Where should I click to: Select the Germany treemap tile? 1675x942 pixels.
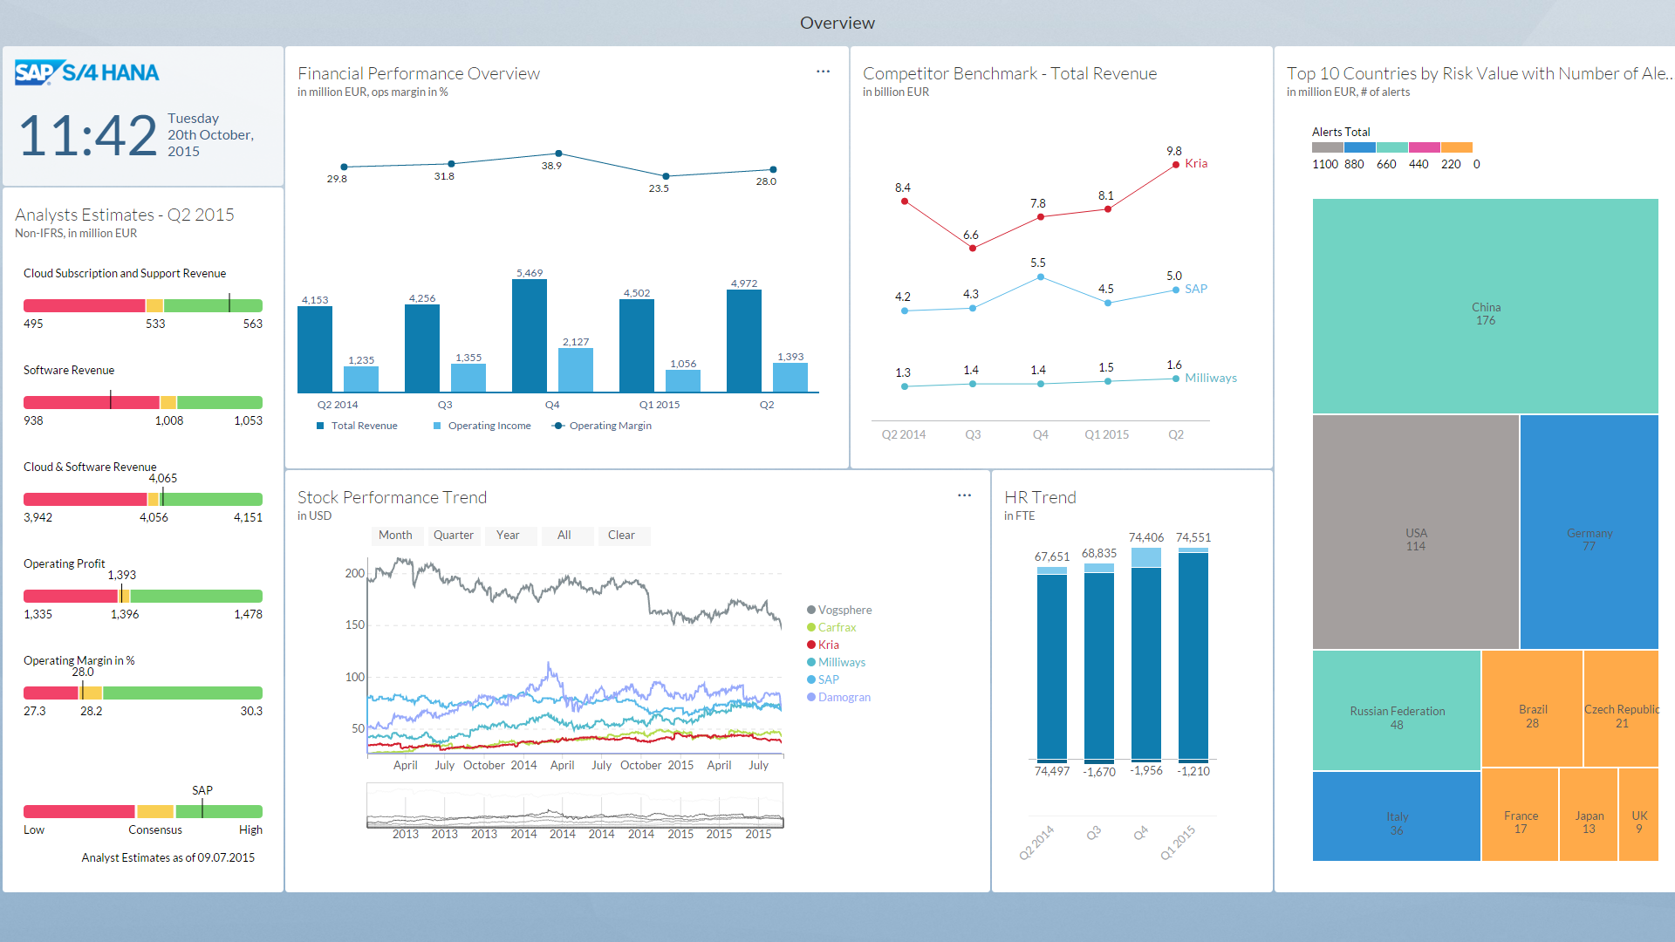click(1590, 532)
